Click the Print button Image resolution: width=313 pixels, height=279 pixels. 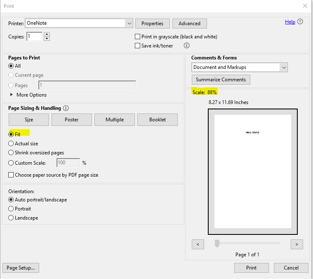[x=252, y=268]
